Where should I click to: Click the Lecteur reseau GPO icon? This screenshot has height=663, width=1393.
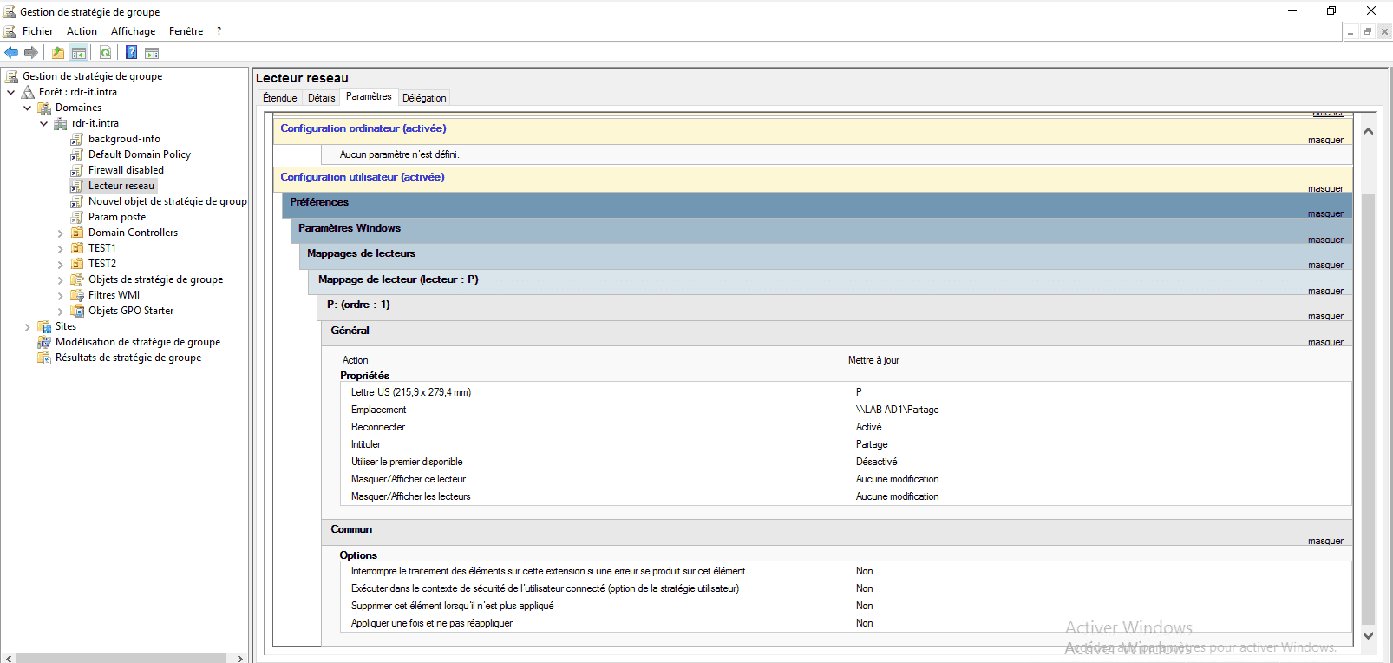tap(77, 186)
